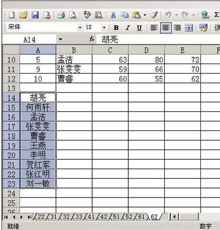Toggle Bold formatting
Screen dimensions: 220x230
tap(116, 28)
